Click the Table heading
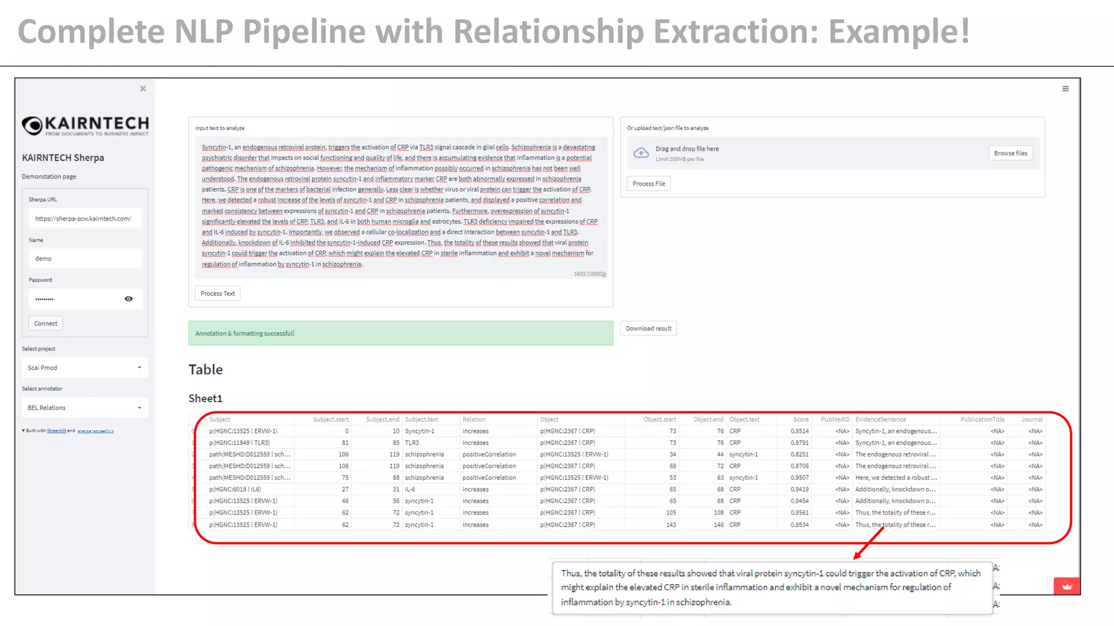 point(206,370)
